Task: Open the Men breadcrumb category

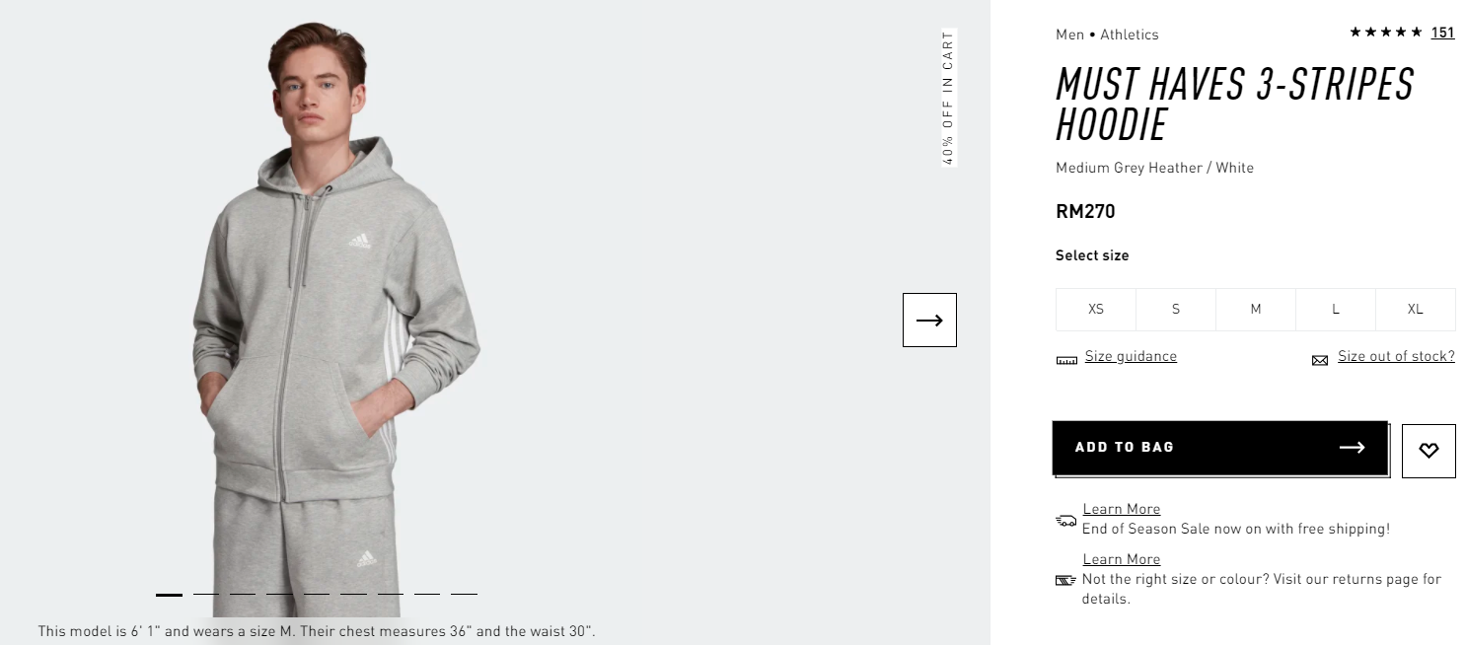Action: point(1069,35)
